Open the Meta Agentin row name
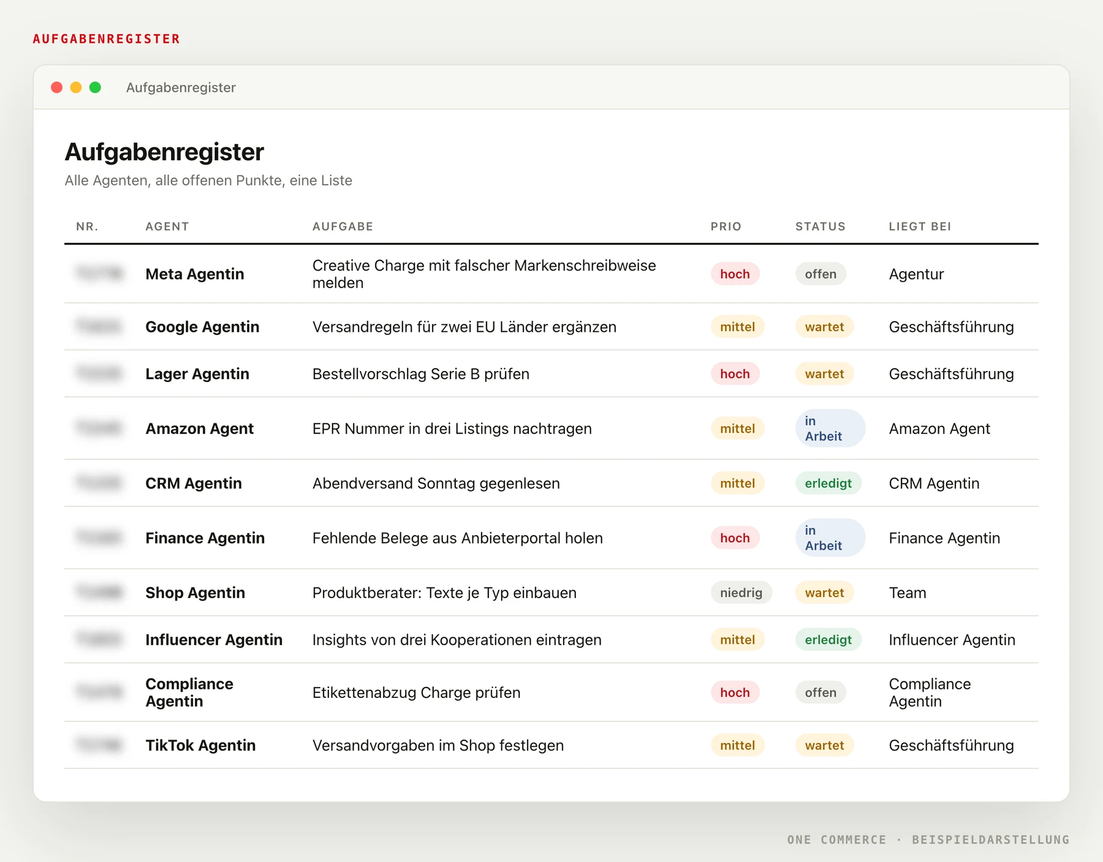The height and width of the screenshot is (862, 1103). pos(195,274)
